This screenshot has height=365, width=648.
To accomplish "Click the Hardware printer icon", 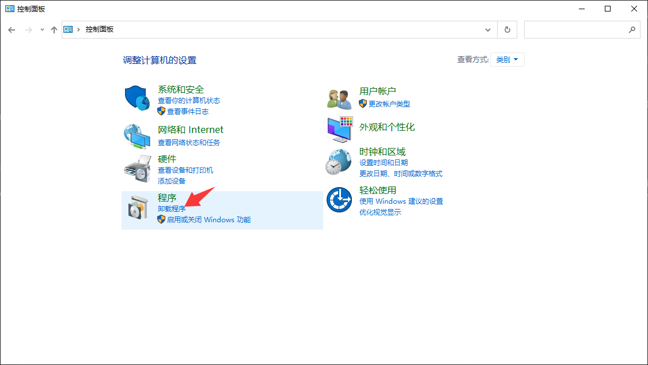I will pos(137,169).
